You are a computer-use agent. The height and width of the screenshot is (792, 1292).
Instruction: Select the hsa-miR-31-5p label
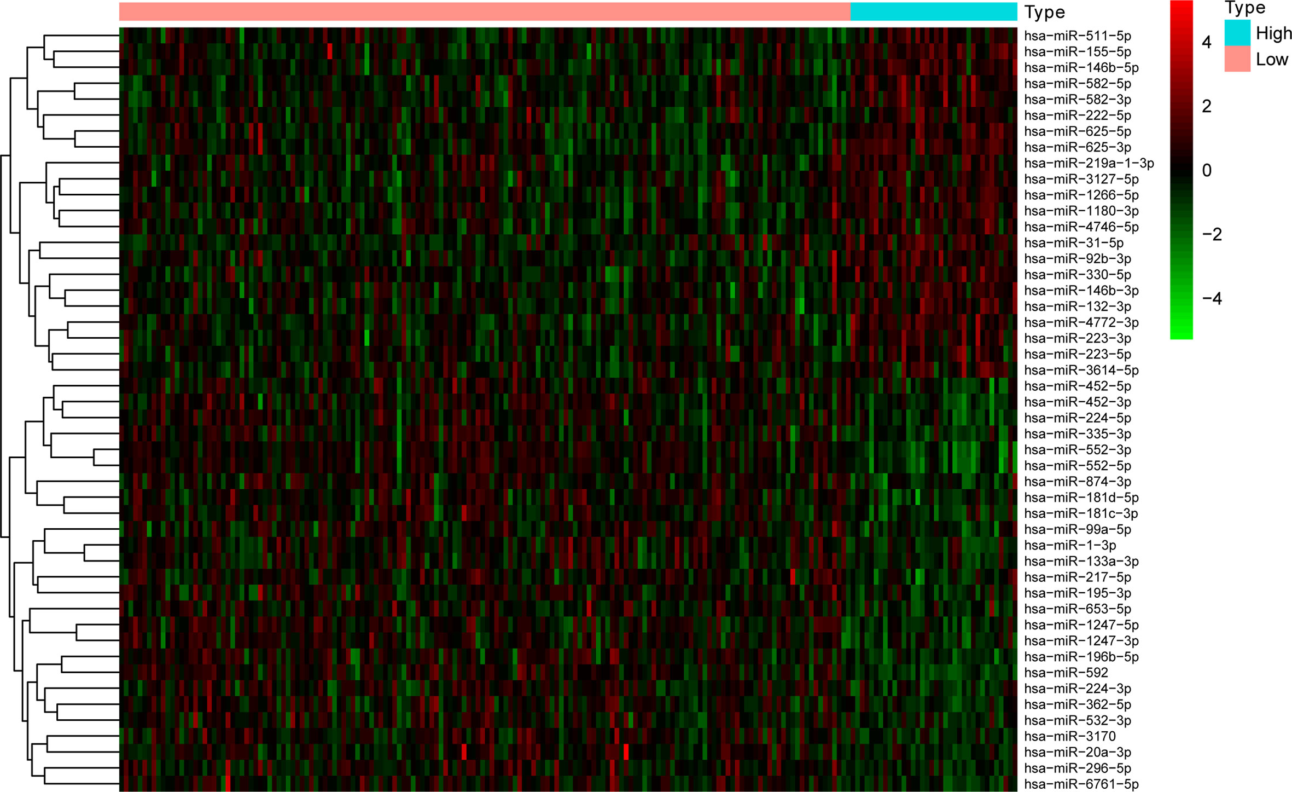1074,242
